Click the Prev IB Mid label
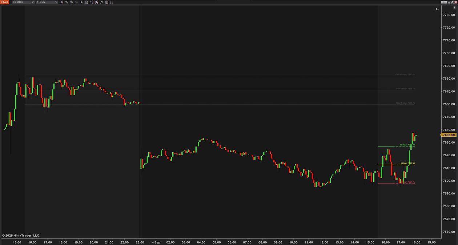This screenshot has width=458, height=245. [x=405, y=89]
